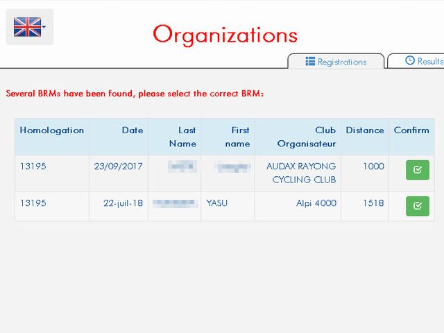
Task: Confirm the Alpi 4000 BRM row
Action: pyautogui.click(x=417, y=206)
